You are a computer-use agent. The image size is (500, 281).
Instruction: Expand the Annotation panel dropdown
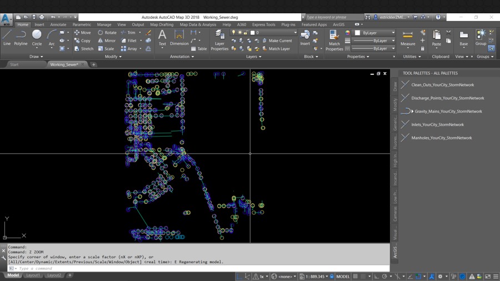coord(182,57)
